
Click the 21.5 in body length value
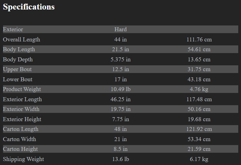click(120, 49)
